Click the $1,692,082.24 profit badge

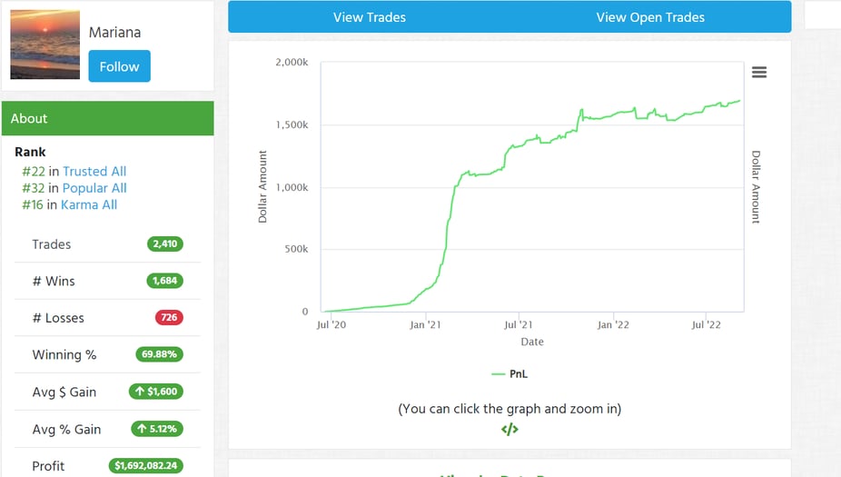146,465
